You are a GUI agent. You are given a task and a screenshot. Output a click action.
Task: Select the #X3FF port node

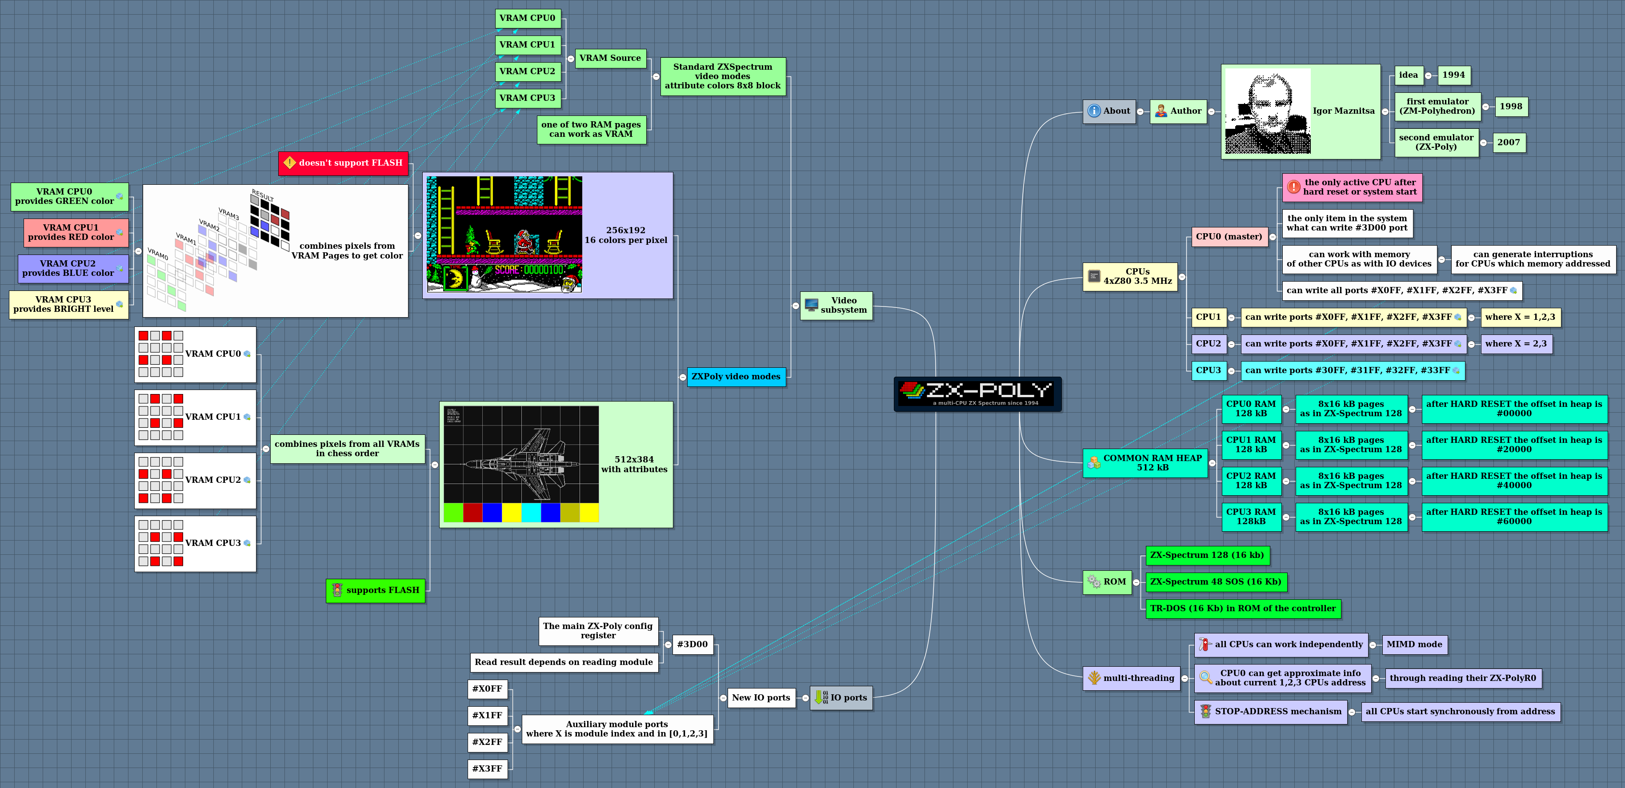click(488, 769)
